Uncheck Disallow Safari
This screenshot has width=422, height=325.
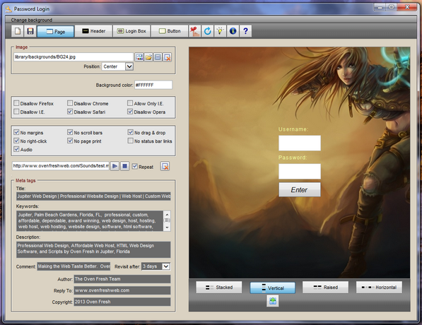tap(70, 112)
